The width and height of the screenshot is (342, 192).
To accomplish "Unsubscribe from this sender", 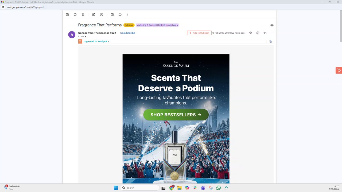I will click(x=127, y=33).
